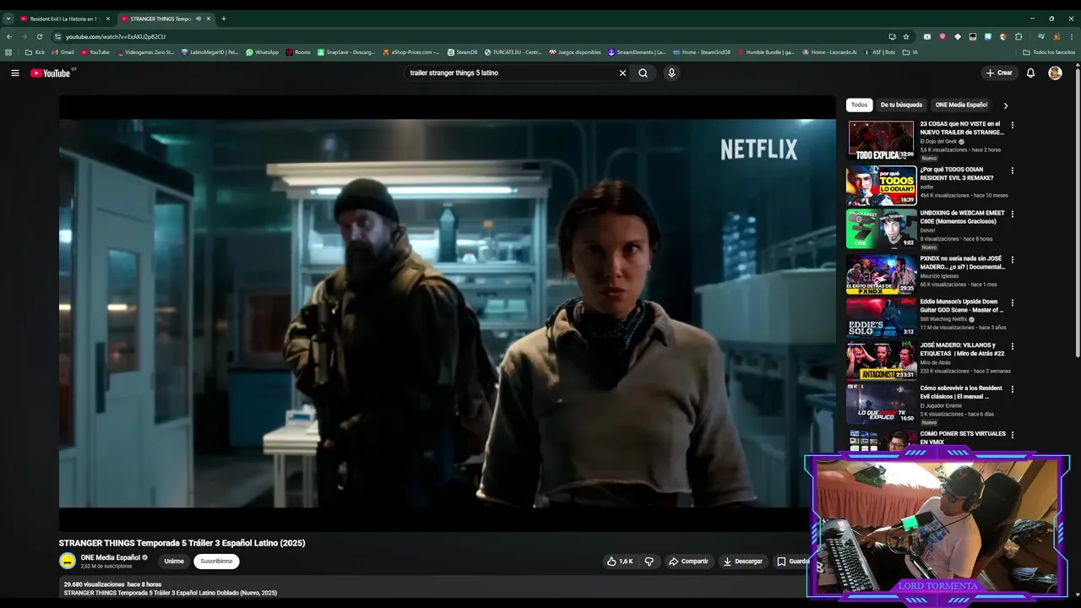Open options for Eddie Munson's Upside Down video
The width and height of the screenshot is (1081, 608).
(1013, 302)
